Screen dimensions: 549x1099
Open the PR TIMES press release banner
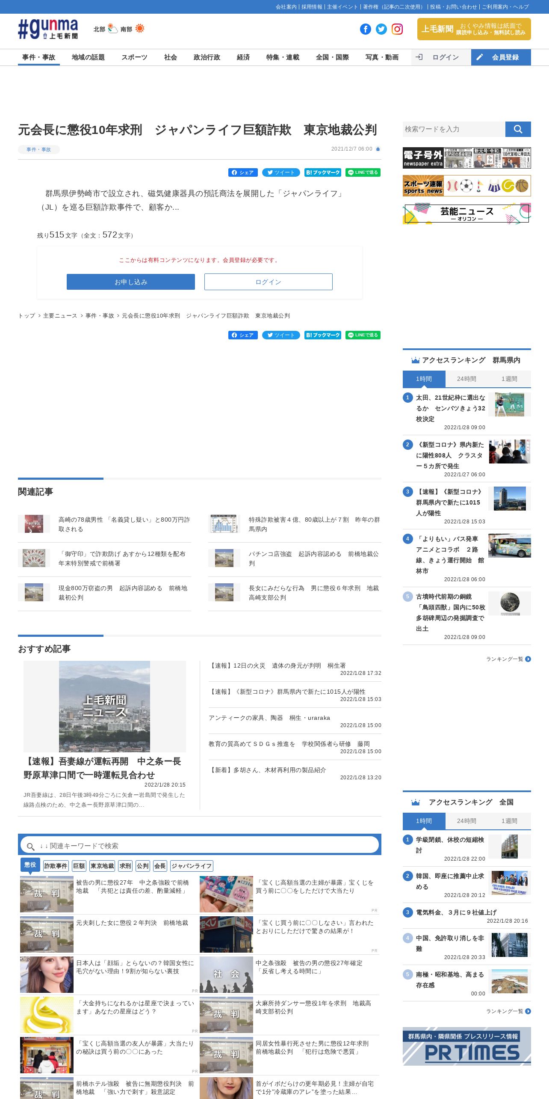click(467, 1046)
